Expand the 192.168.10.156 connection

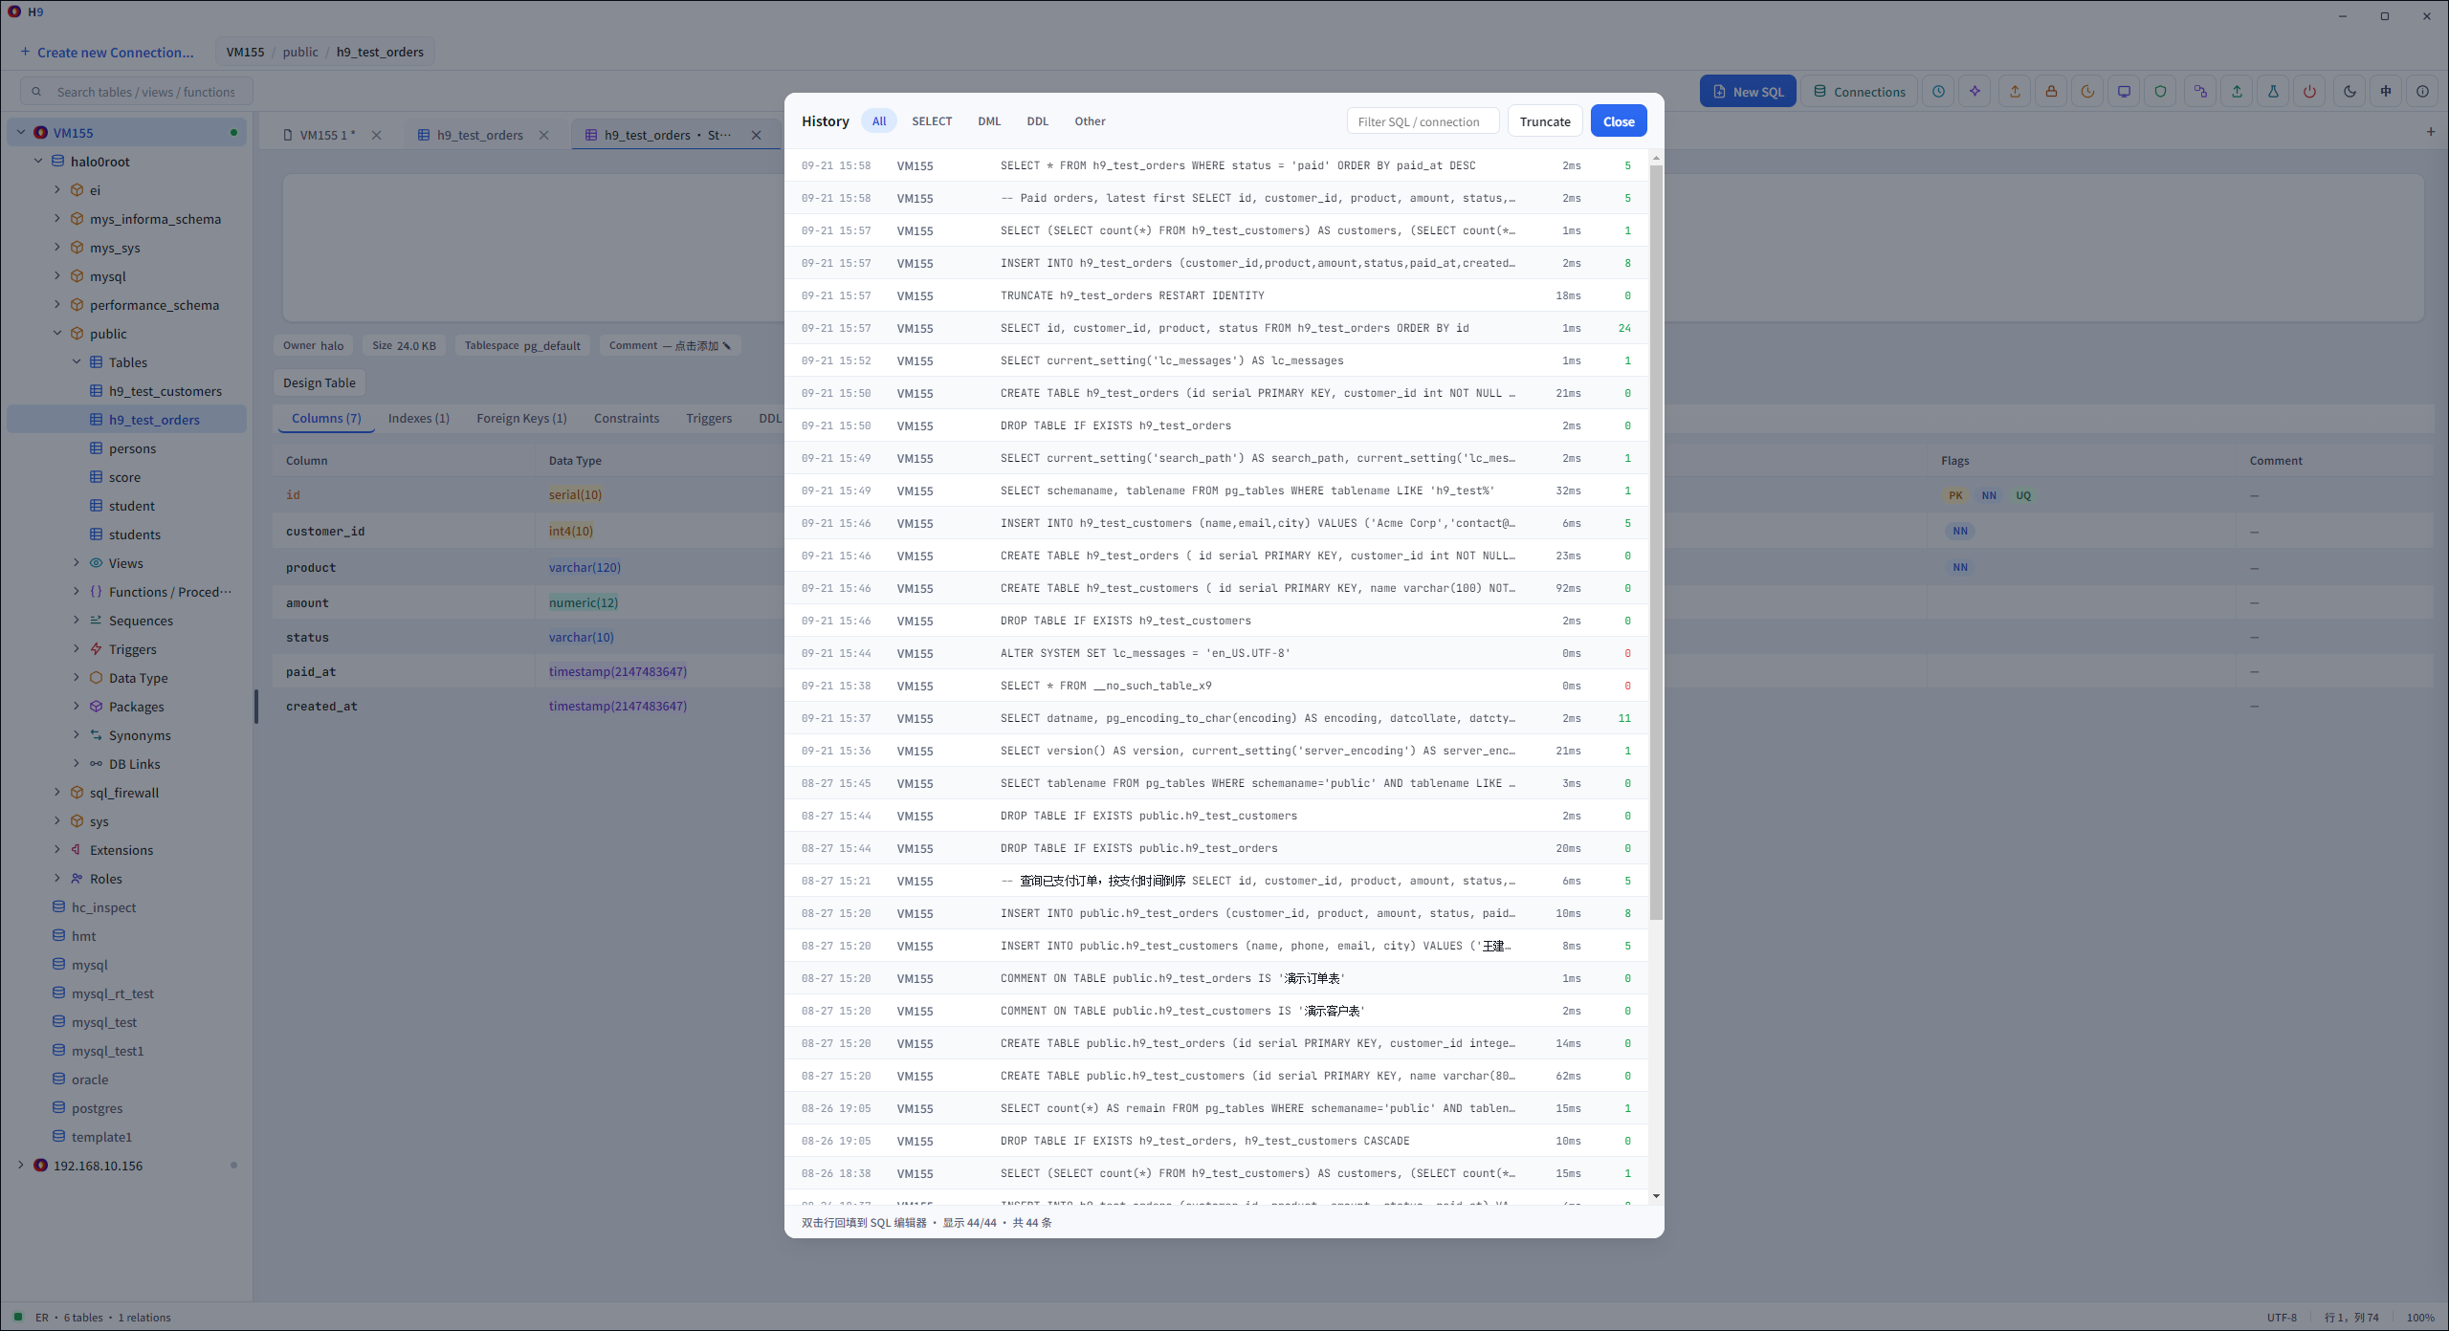pos(21,1166)
